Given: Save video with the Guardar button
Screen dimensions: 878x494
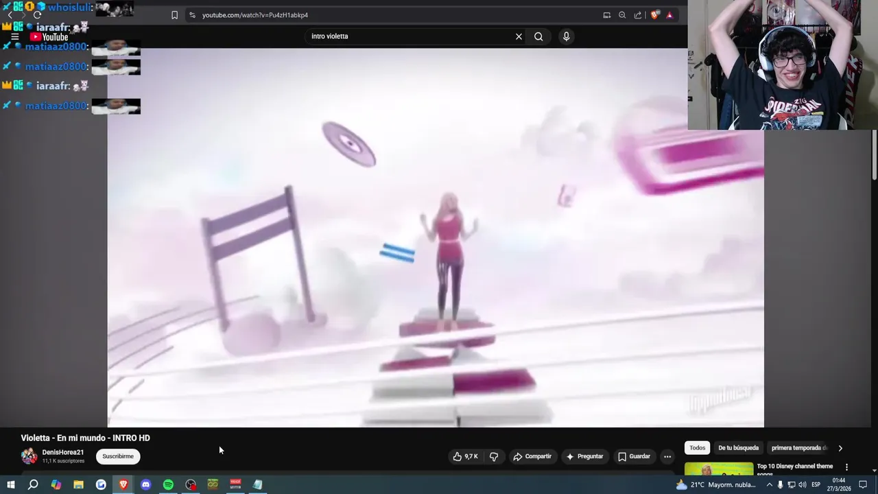Looking at the screenshot, I should [x=634, y=456].
